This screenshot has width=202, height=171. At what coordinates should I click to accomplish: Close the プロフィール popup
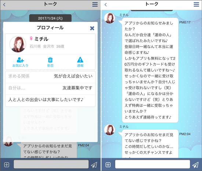tap(92, 28)
